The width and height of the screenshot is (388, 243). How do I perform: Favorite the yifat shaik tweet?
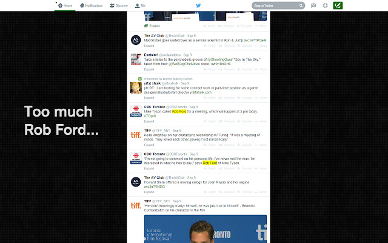[x=244, y=98]
